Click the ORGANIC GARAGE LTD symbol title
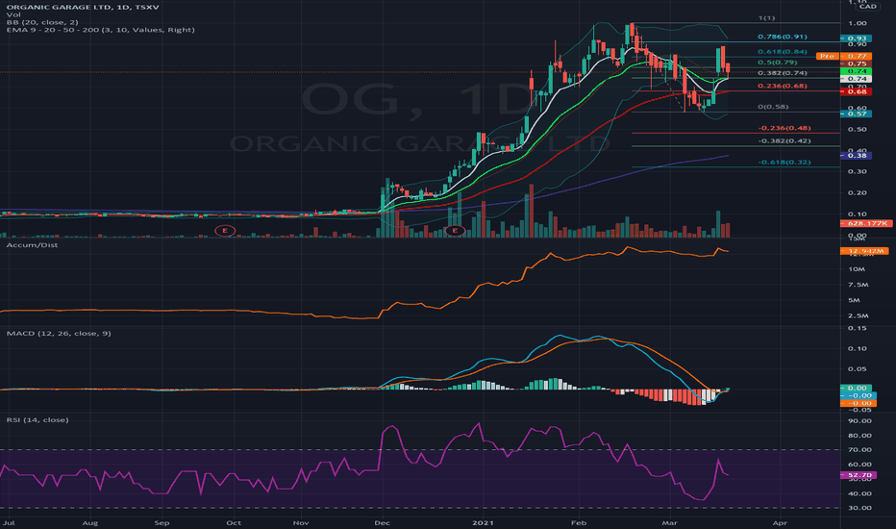Screen dimensions: 896x529 (83, 7)
